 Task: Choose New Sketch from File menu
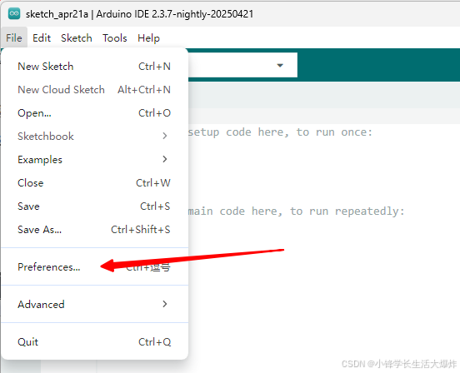pyautogui.click(x=94, y=67)
